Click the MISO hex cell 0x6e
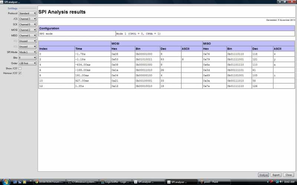 pos(215,64)
